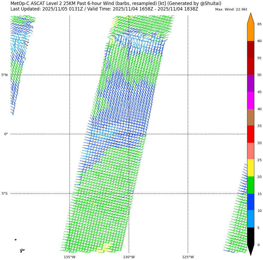This screenshot has width=263, height=260.
Task: Click the 5°S latitude label
Action: pos(4,193)
